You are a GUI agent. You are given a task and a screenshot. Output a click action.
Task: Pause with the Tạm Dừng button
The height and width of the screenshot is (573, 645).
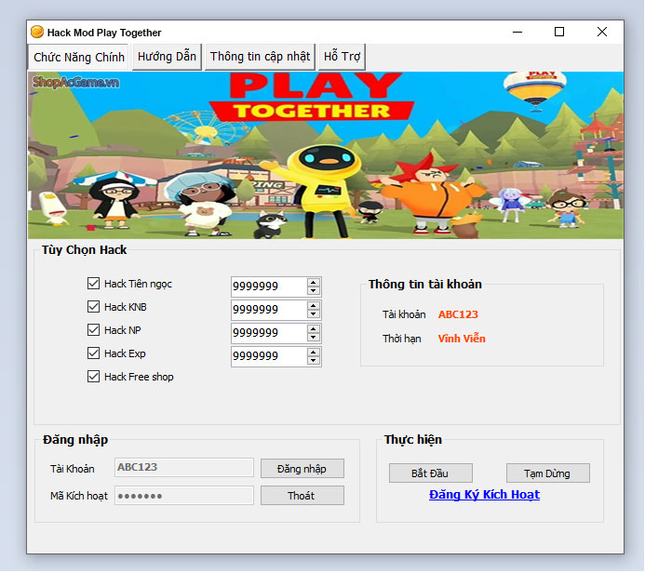547,473
